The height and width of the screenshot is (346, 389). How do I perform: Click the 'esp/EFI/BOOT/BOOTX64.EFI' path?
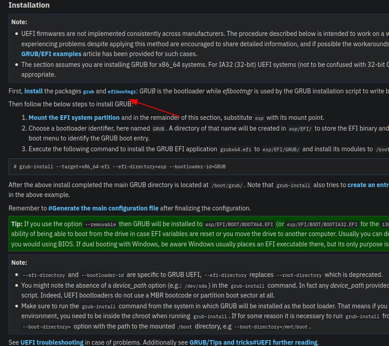pyautogui.click(x=239, y=224)
